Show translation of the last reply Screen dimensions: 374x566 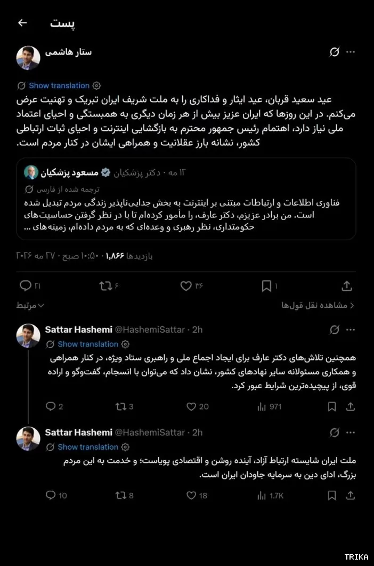pyautogui.click(x=88, y=447)
